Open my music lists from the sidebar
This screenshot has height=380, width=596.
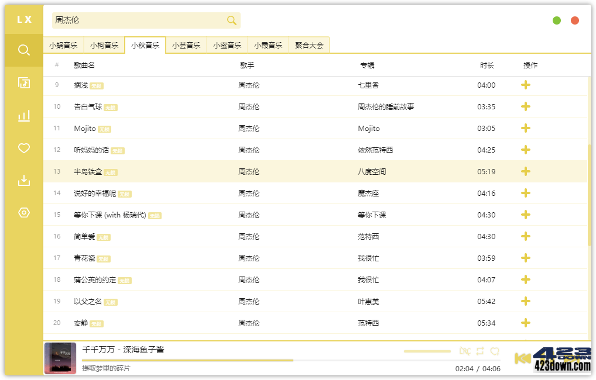pos(23,83)
